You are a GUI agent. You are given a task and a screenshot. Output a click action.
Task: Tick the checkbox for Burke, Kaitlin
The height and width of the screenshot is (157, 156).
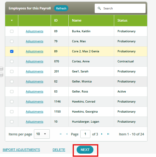click(12, 31)
